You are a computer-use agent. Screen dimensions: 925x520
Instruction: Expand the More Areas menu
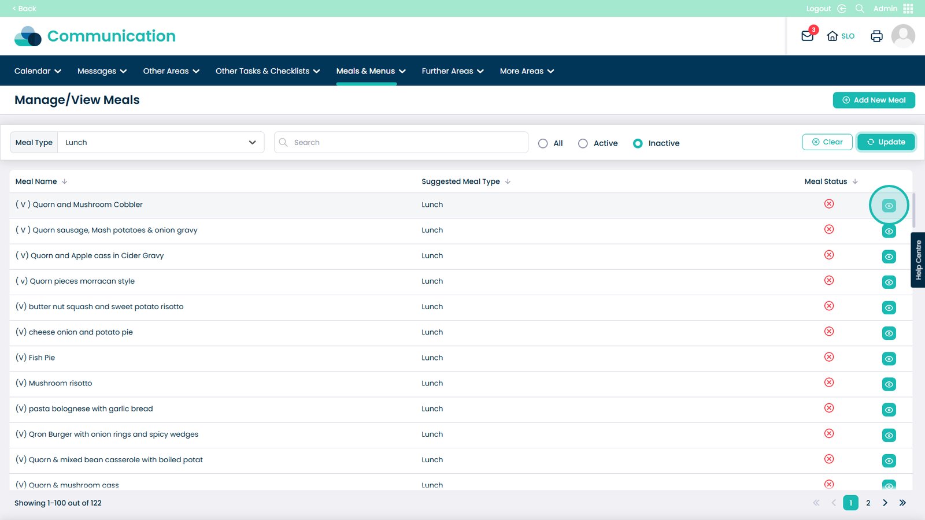[x=527, y=71]
